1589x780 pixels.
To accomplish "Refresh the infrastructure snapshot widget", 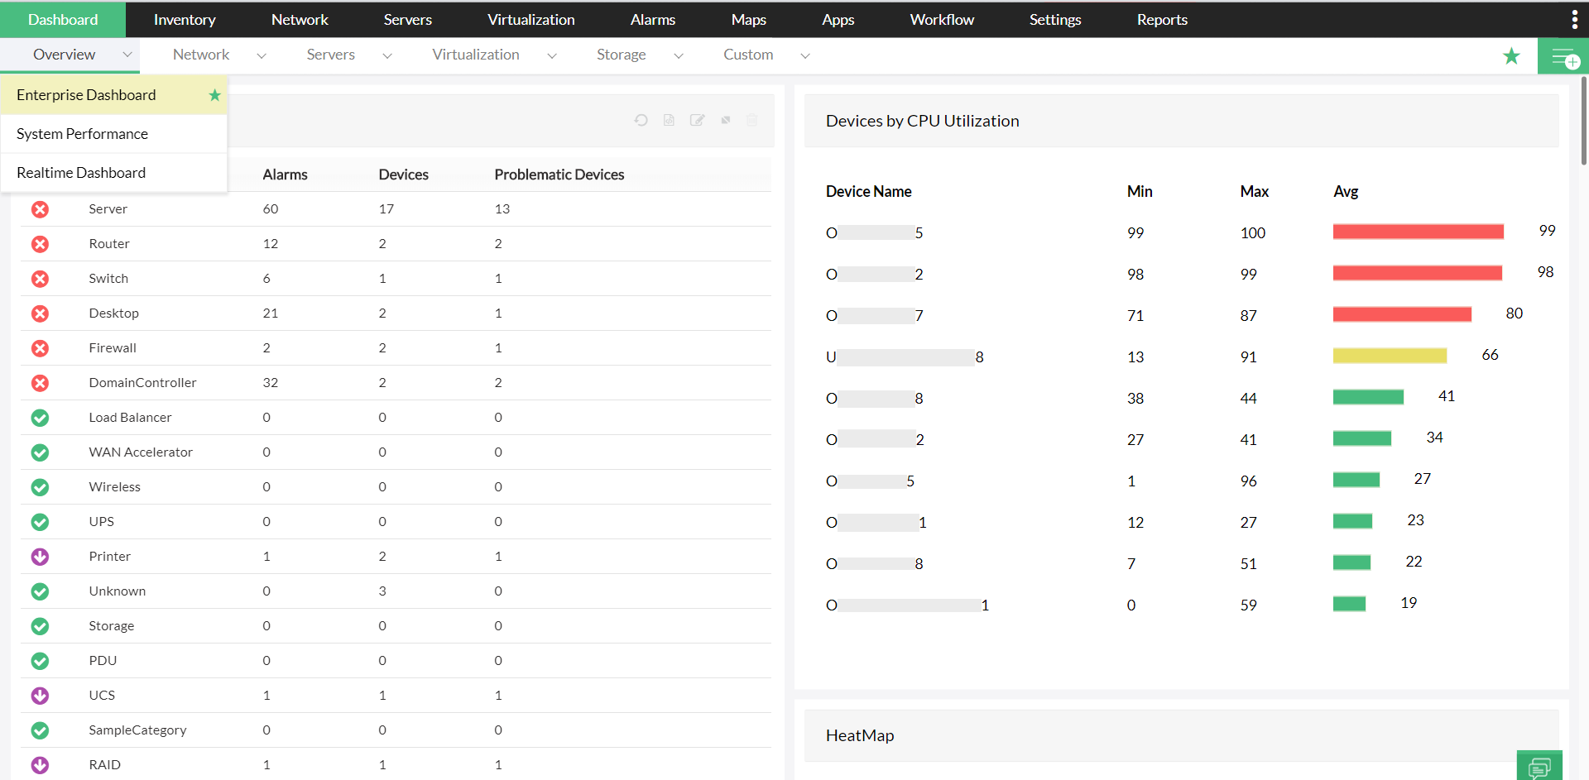I will click(641, 120).
